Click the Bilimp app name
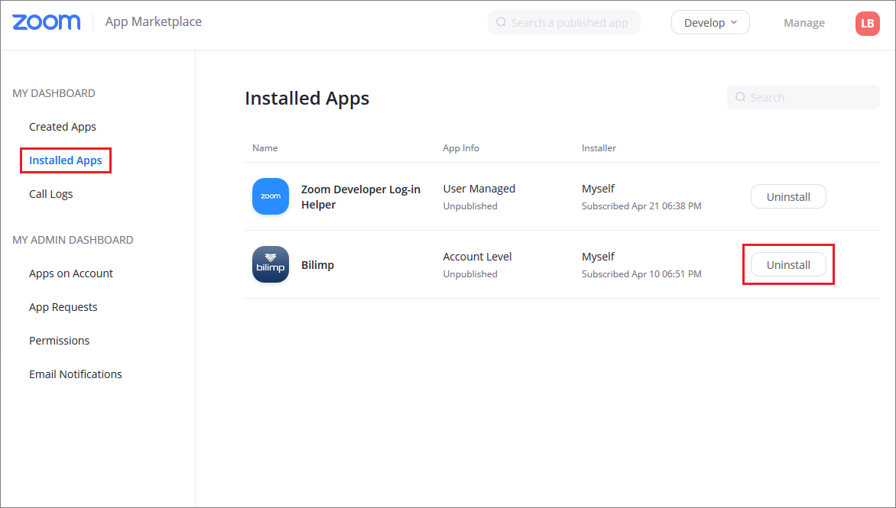This screenshot has width=896, height=508. [317, 265]
